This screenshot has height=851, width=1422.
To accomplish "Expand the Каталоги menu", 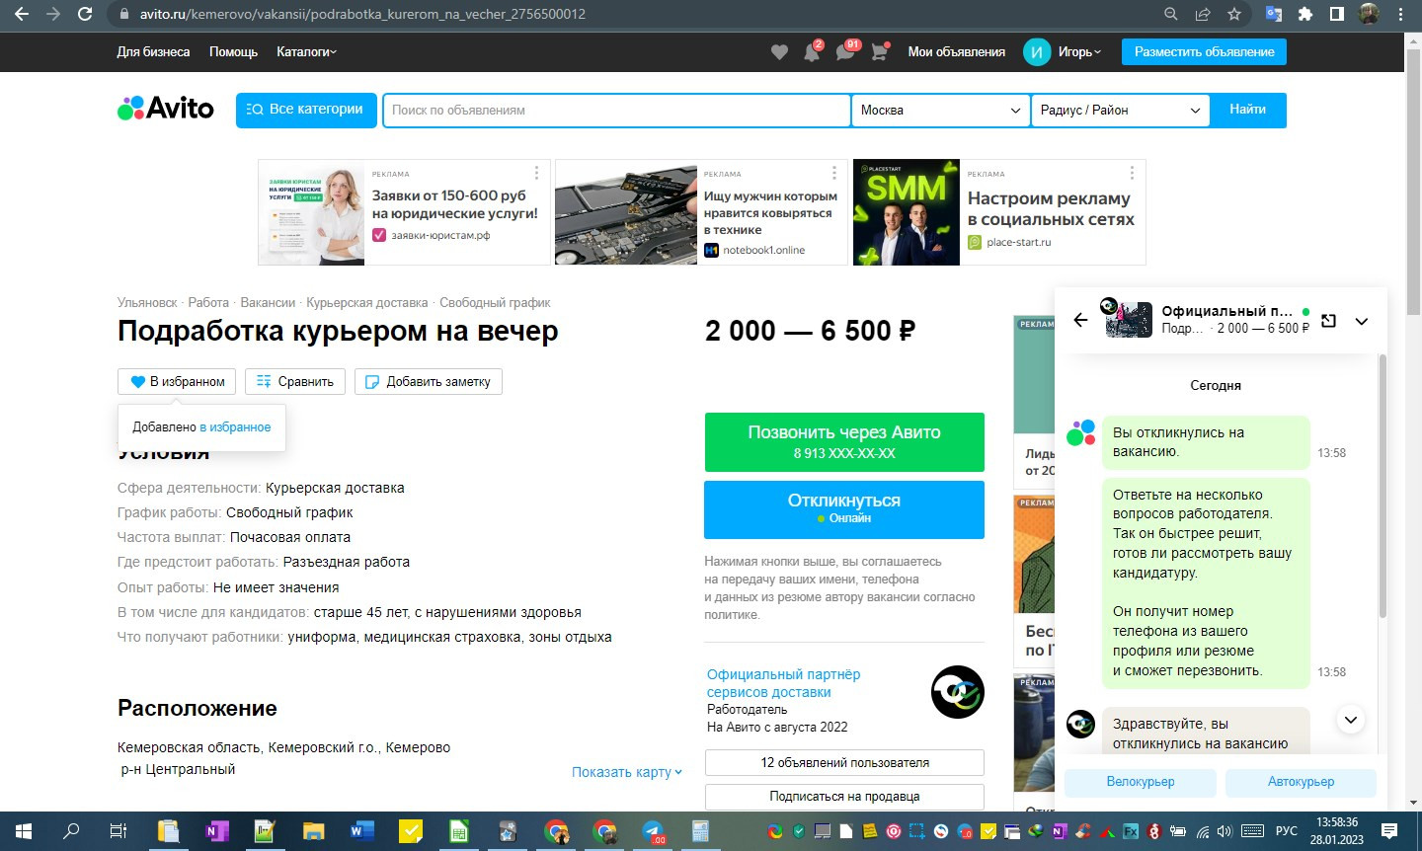I will pos(306,52).
